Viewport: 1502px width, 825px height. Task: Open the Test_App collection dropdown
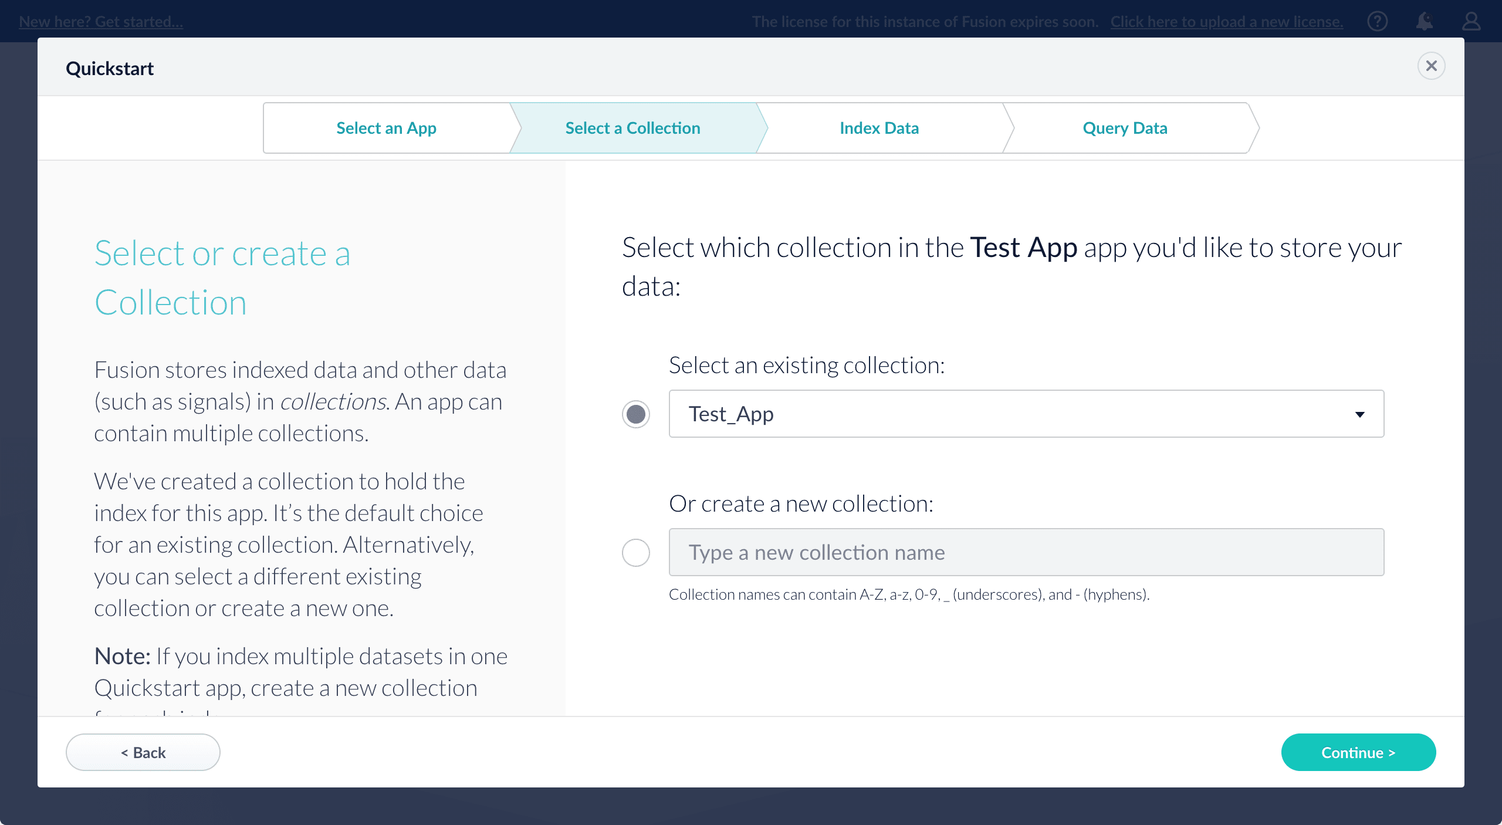click(x=1009, y=414)
